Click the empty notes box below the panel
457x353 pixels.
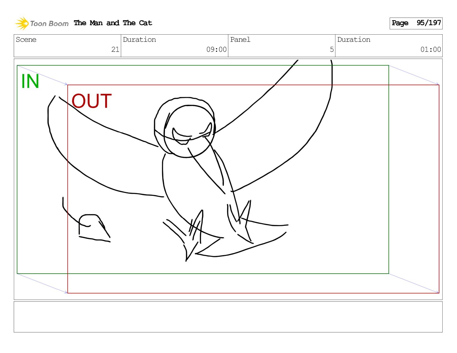click(x=228, y=317)
